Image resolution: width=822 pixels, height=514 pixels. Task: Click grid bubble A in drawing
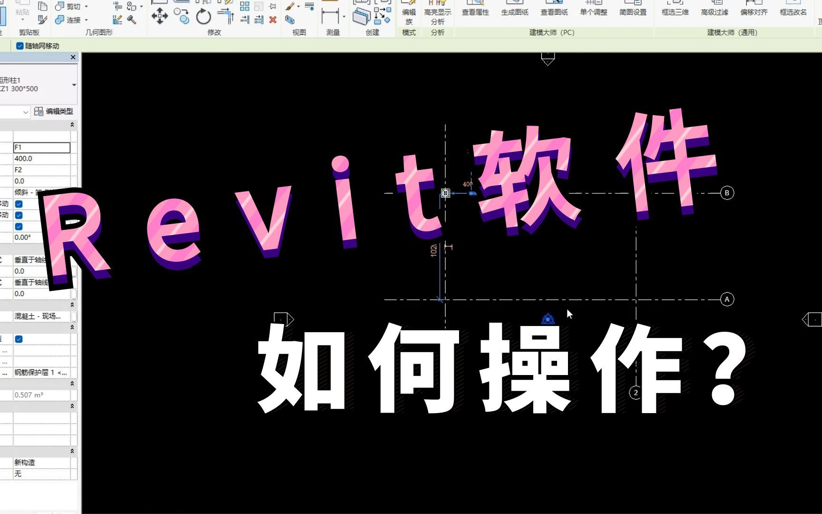(x=727, y=299)
